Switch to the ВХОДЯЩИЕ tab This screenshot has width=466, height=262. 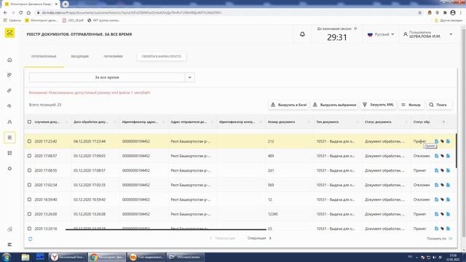click(x=79, y=57)
